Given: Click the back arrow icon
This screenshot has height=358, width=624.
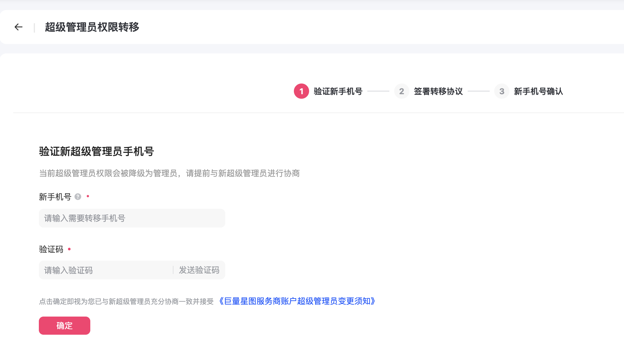Looking at the screenshot, I should [x=18, y=27].
